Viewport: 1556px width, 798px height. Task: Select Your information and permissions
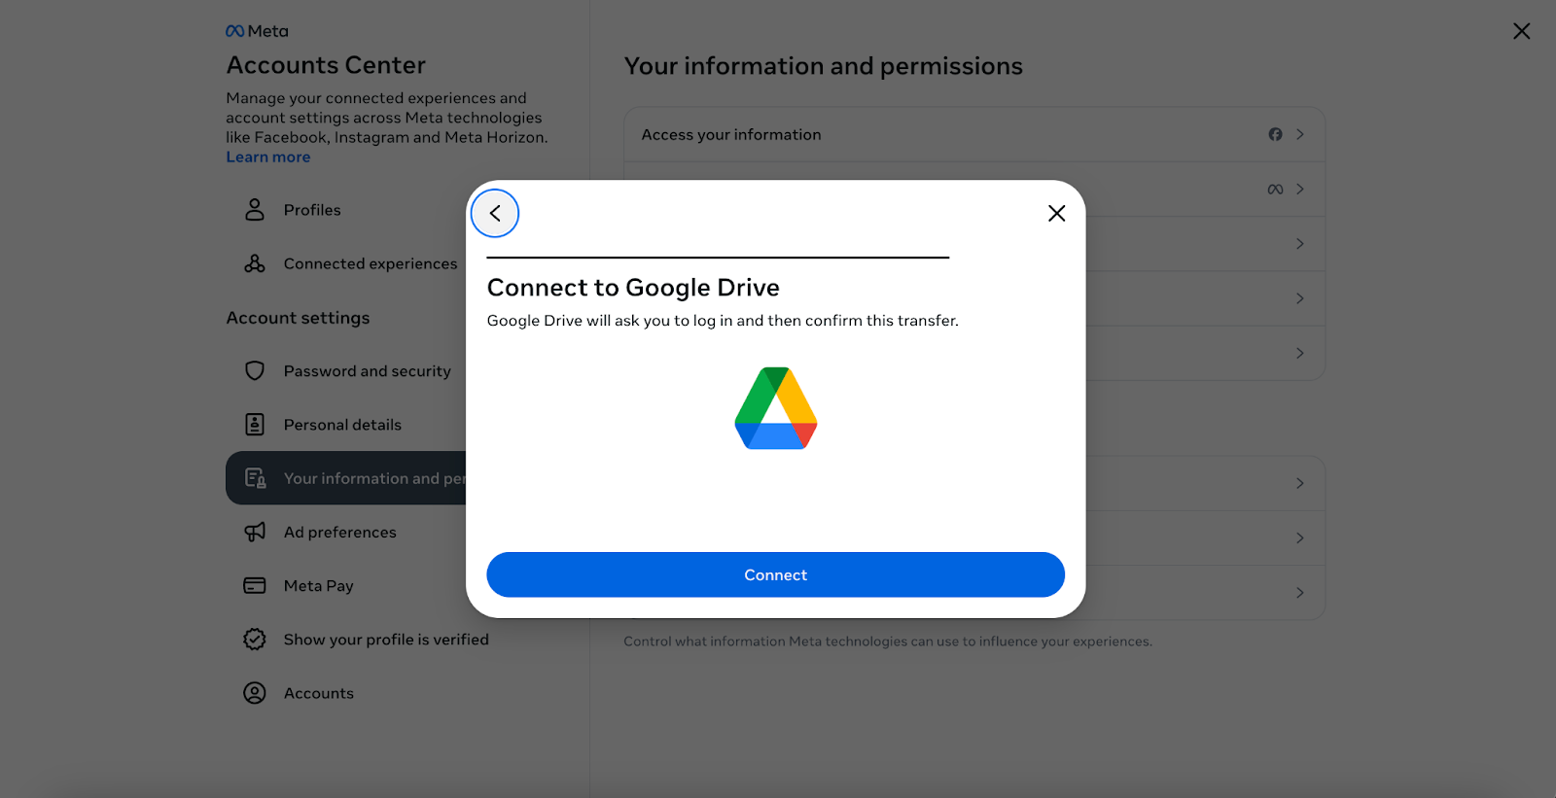(x=346, y=478)
